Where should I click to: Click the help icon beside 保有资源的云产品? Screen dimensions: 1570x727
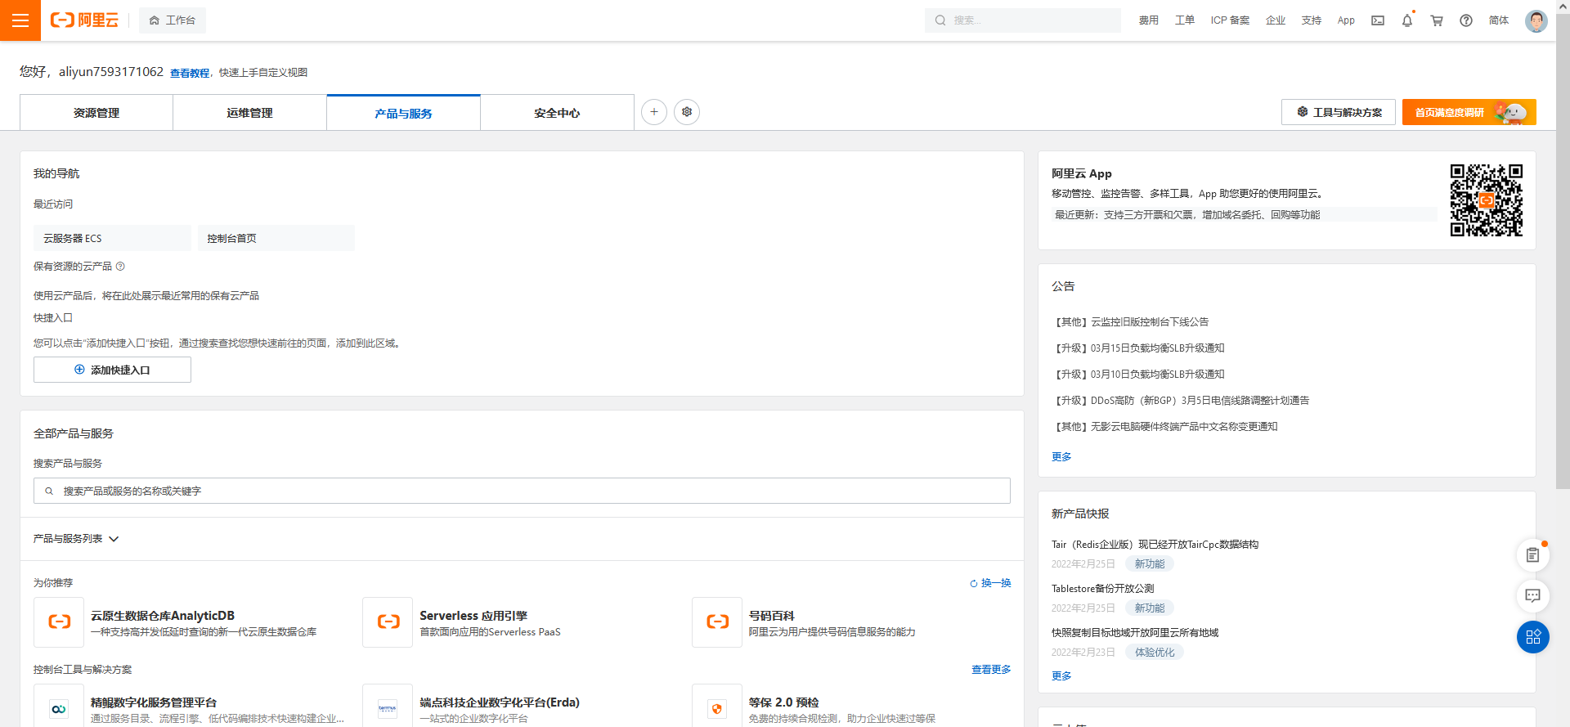120,267
